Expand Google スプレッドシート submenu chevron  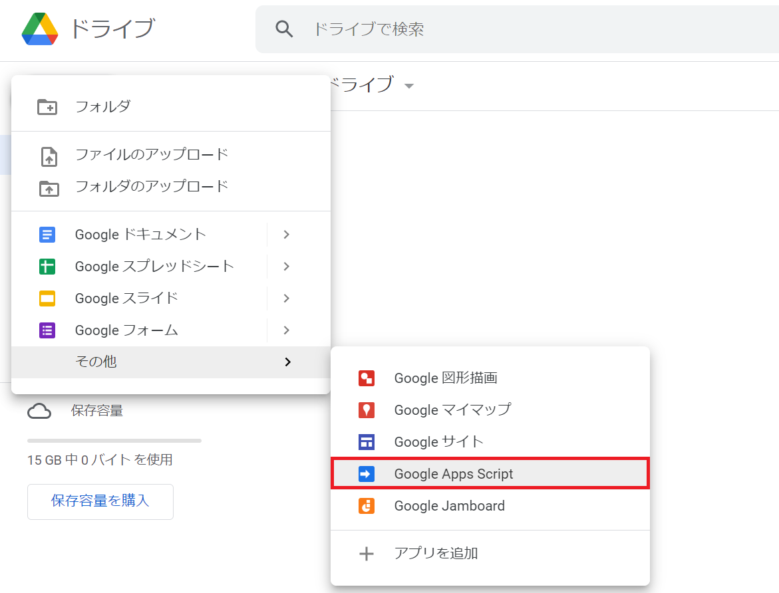pos(287,266)
